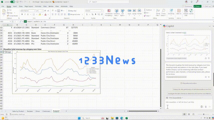This screenshot has width=214, height=120.
Task: Toggle Merge & Center
Action: (x=74, y=14)
